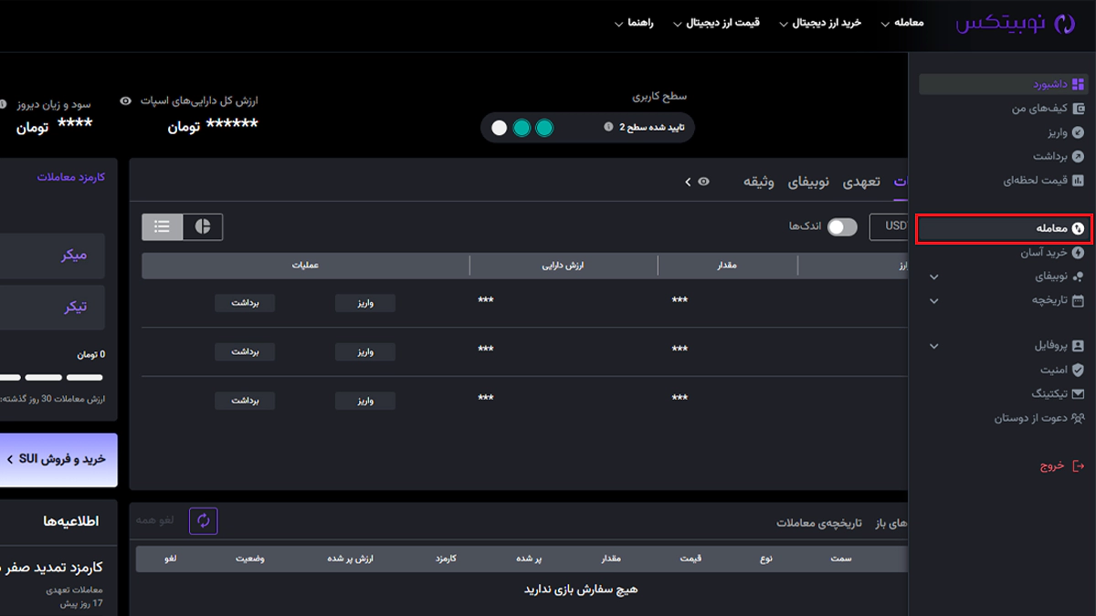Click سطح کاربری (user level) label
Screen dimensions: 1096x616
(x=660, y=96)
